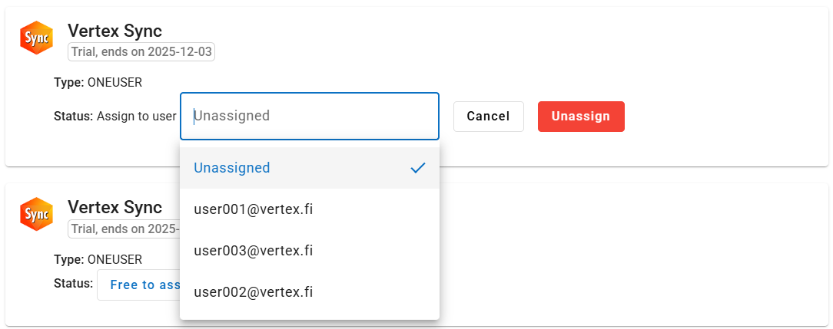833x329 pixels.
Task: Click the checkmark beside the Unassigned option
Action: tap(417, 168)
